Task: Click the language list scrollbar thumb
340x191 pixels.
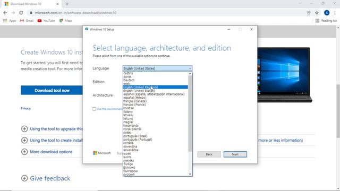Action: [x=190, y=113]
